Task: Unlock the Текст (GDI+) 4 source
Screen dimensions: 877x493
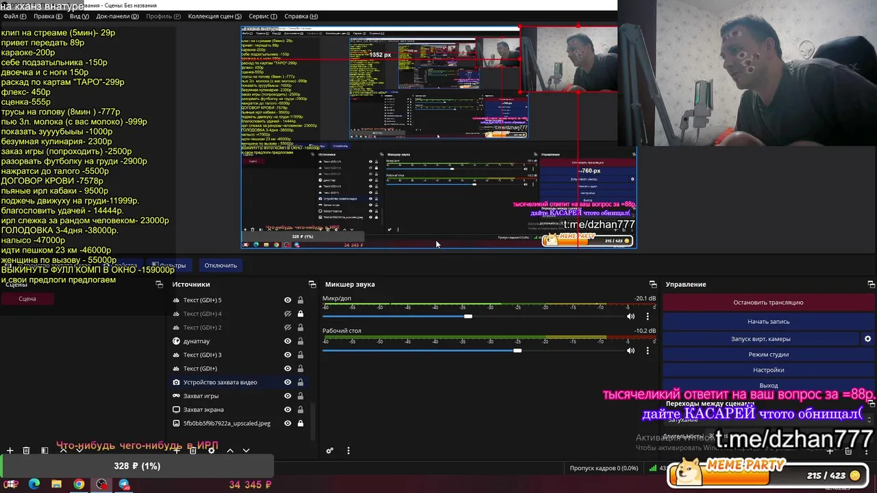Action: (300, 314)
